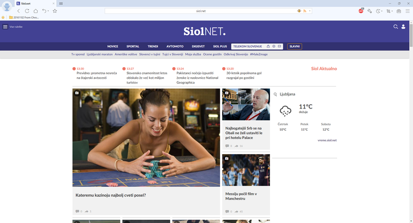Open the '#MaleZmage' link
The image size is (413, 223).
point(259,54)
